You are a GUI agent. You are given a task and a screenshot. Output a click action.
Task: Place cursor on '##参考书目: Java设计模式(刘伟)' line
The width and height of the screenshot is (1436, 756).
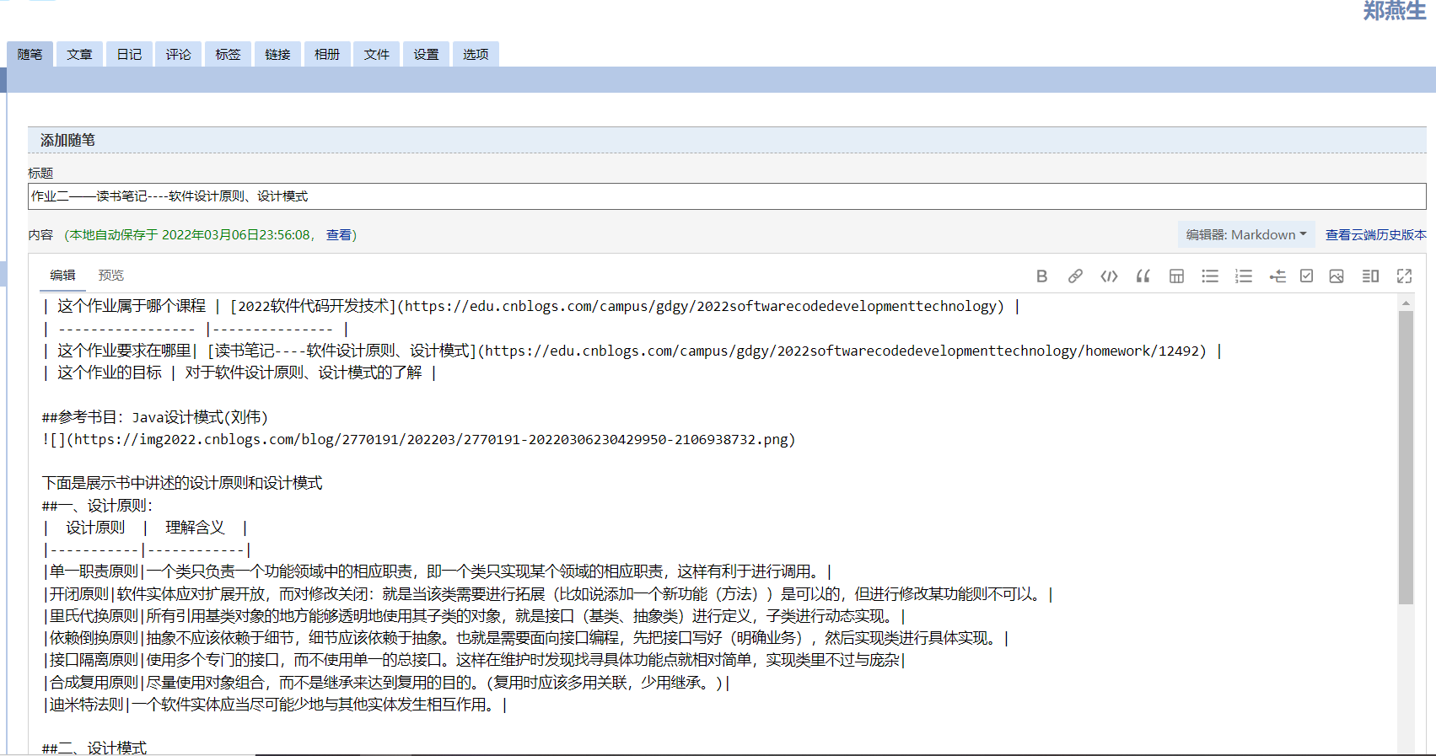pyautogui.click(x=155, y=417)
